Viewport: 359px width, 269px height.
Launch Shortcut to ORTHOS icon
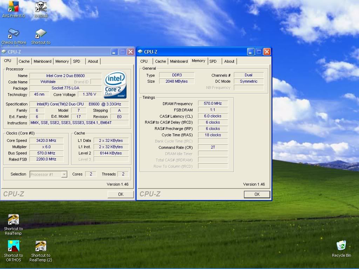(x=13, y=251)
